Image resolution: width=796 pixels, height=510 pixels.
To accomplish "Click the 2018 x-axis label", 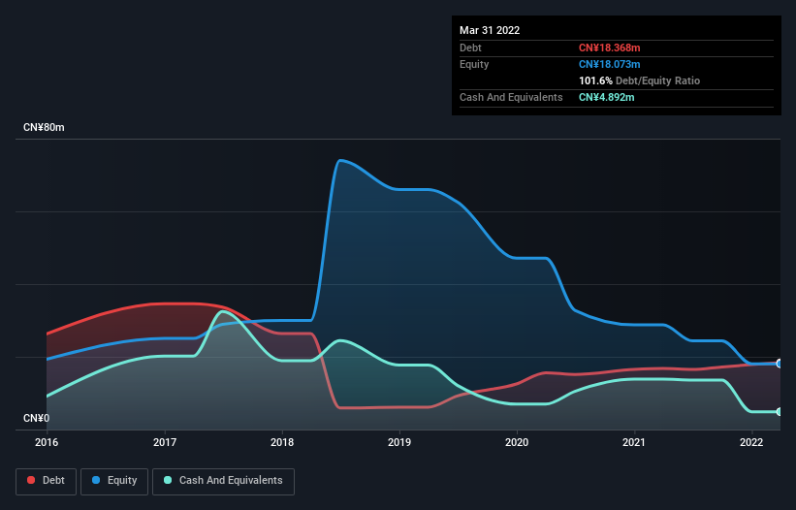I will click(282, 442).
